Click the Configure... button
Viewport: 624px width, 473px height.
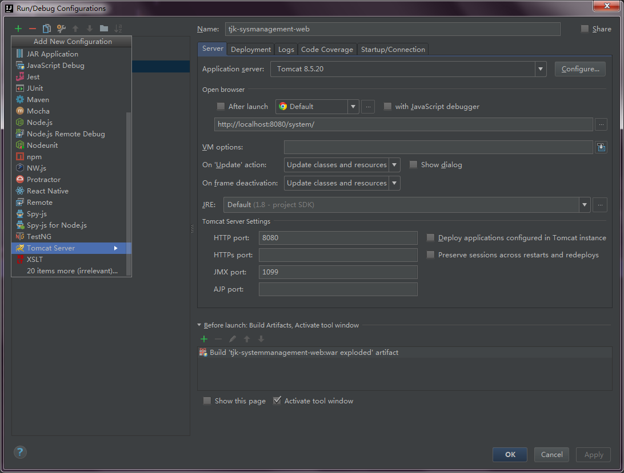coord(580,69)
